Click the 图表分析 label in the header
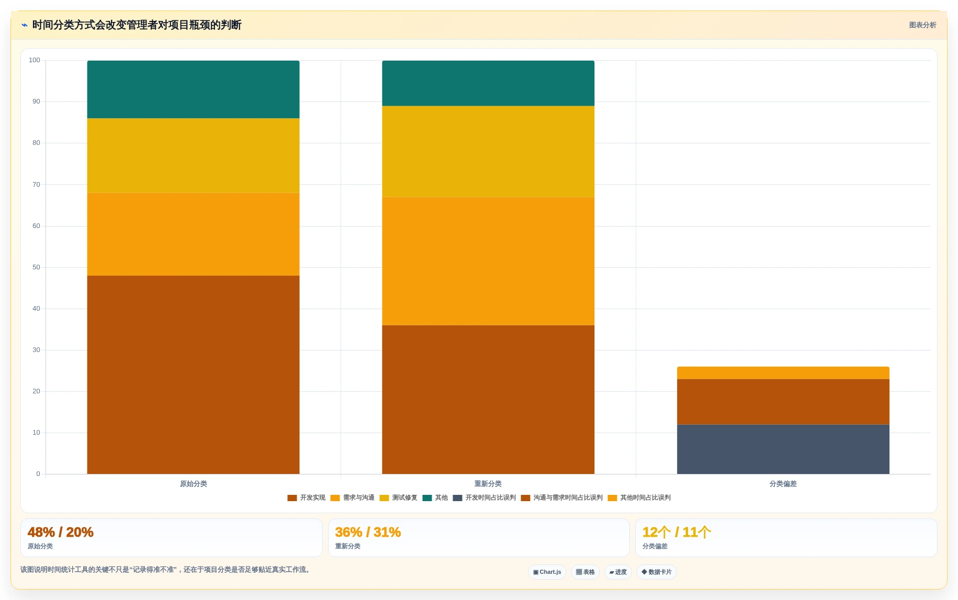 click(922, 25)
